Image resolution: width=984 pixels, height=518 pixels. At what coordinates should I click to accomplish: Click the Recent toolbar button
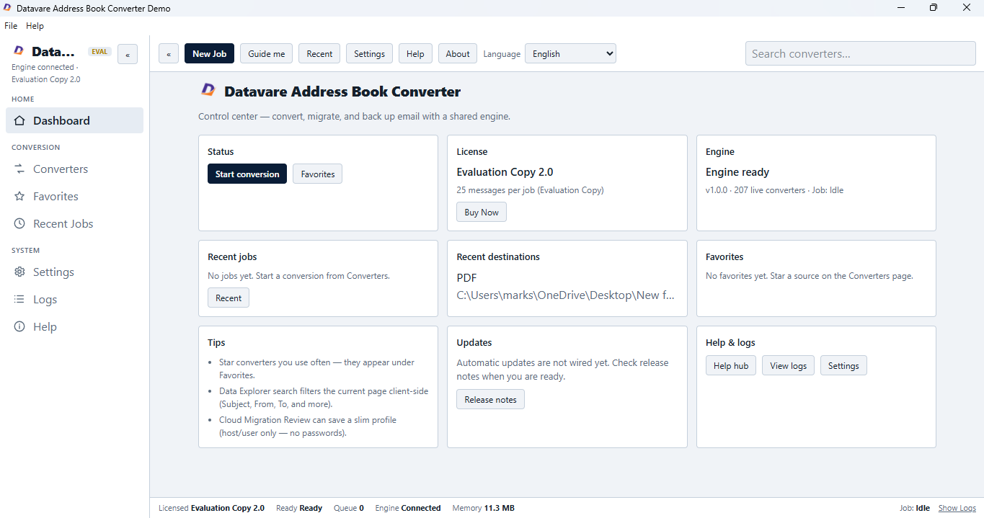(319, 53)
